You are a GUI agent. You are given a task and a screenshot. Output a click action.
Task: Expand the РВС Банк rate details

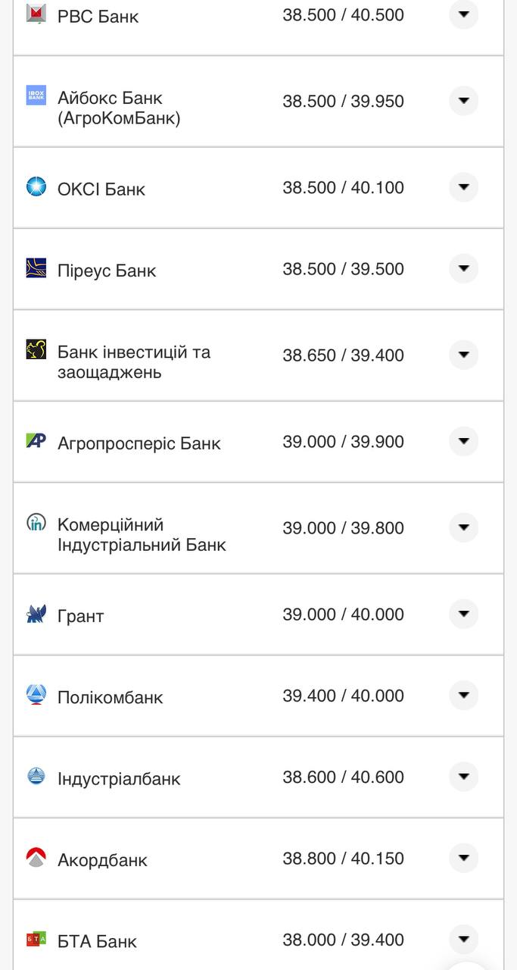pyautogui.click(x=463, y=15)
